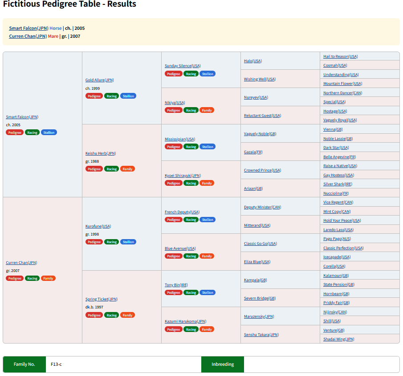Image resolution: width=403 pixels, height=376 pixels.
Task: Open Nijinsky(CAN) link
Action: 335,312
